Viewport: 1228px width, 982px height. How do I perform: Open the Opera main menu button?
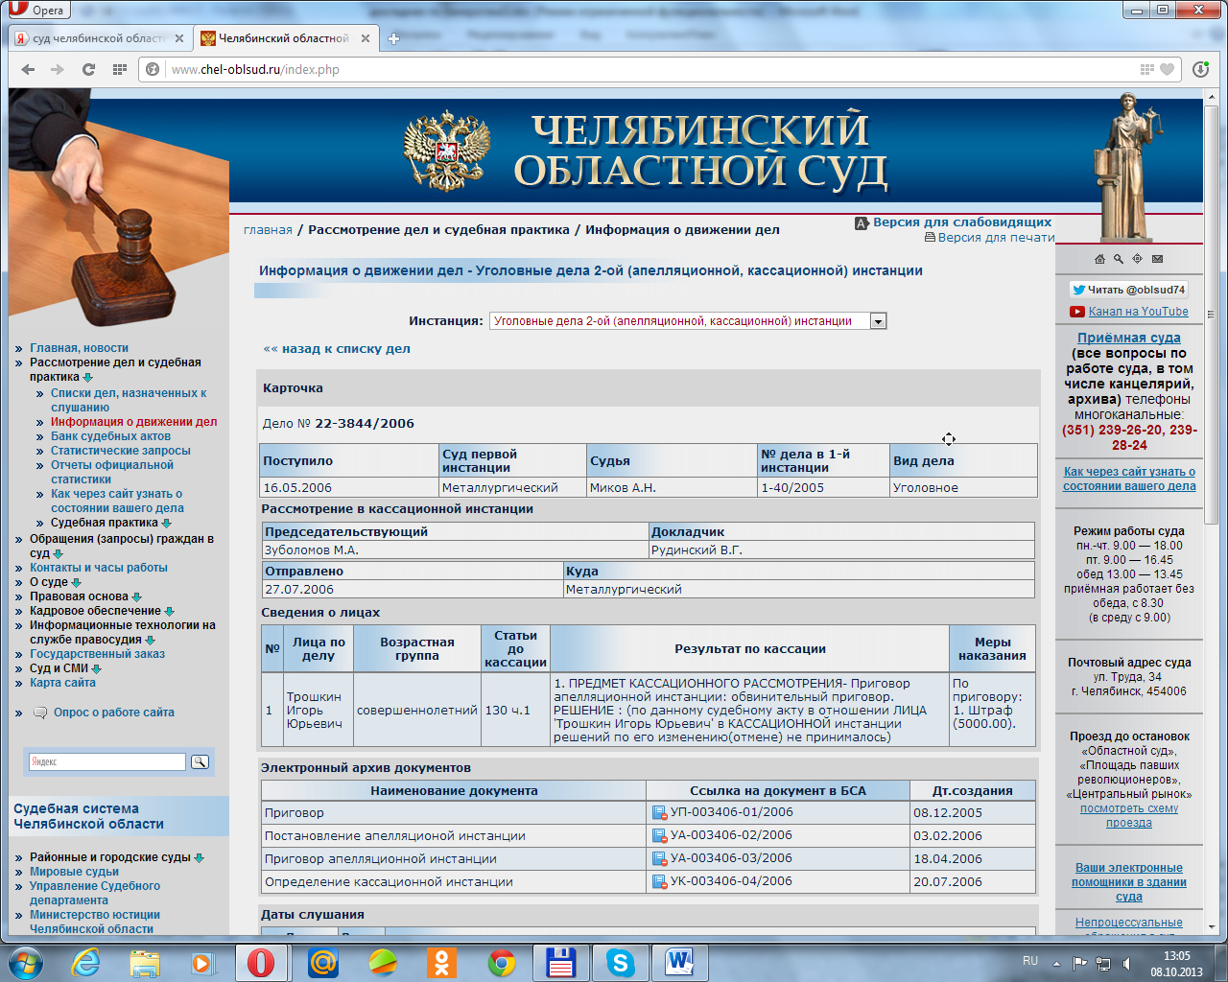tap(36, 10)
